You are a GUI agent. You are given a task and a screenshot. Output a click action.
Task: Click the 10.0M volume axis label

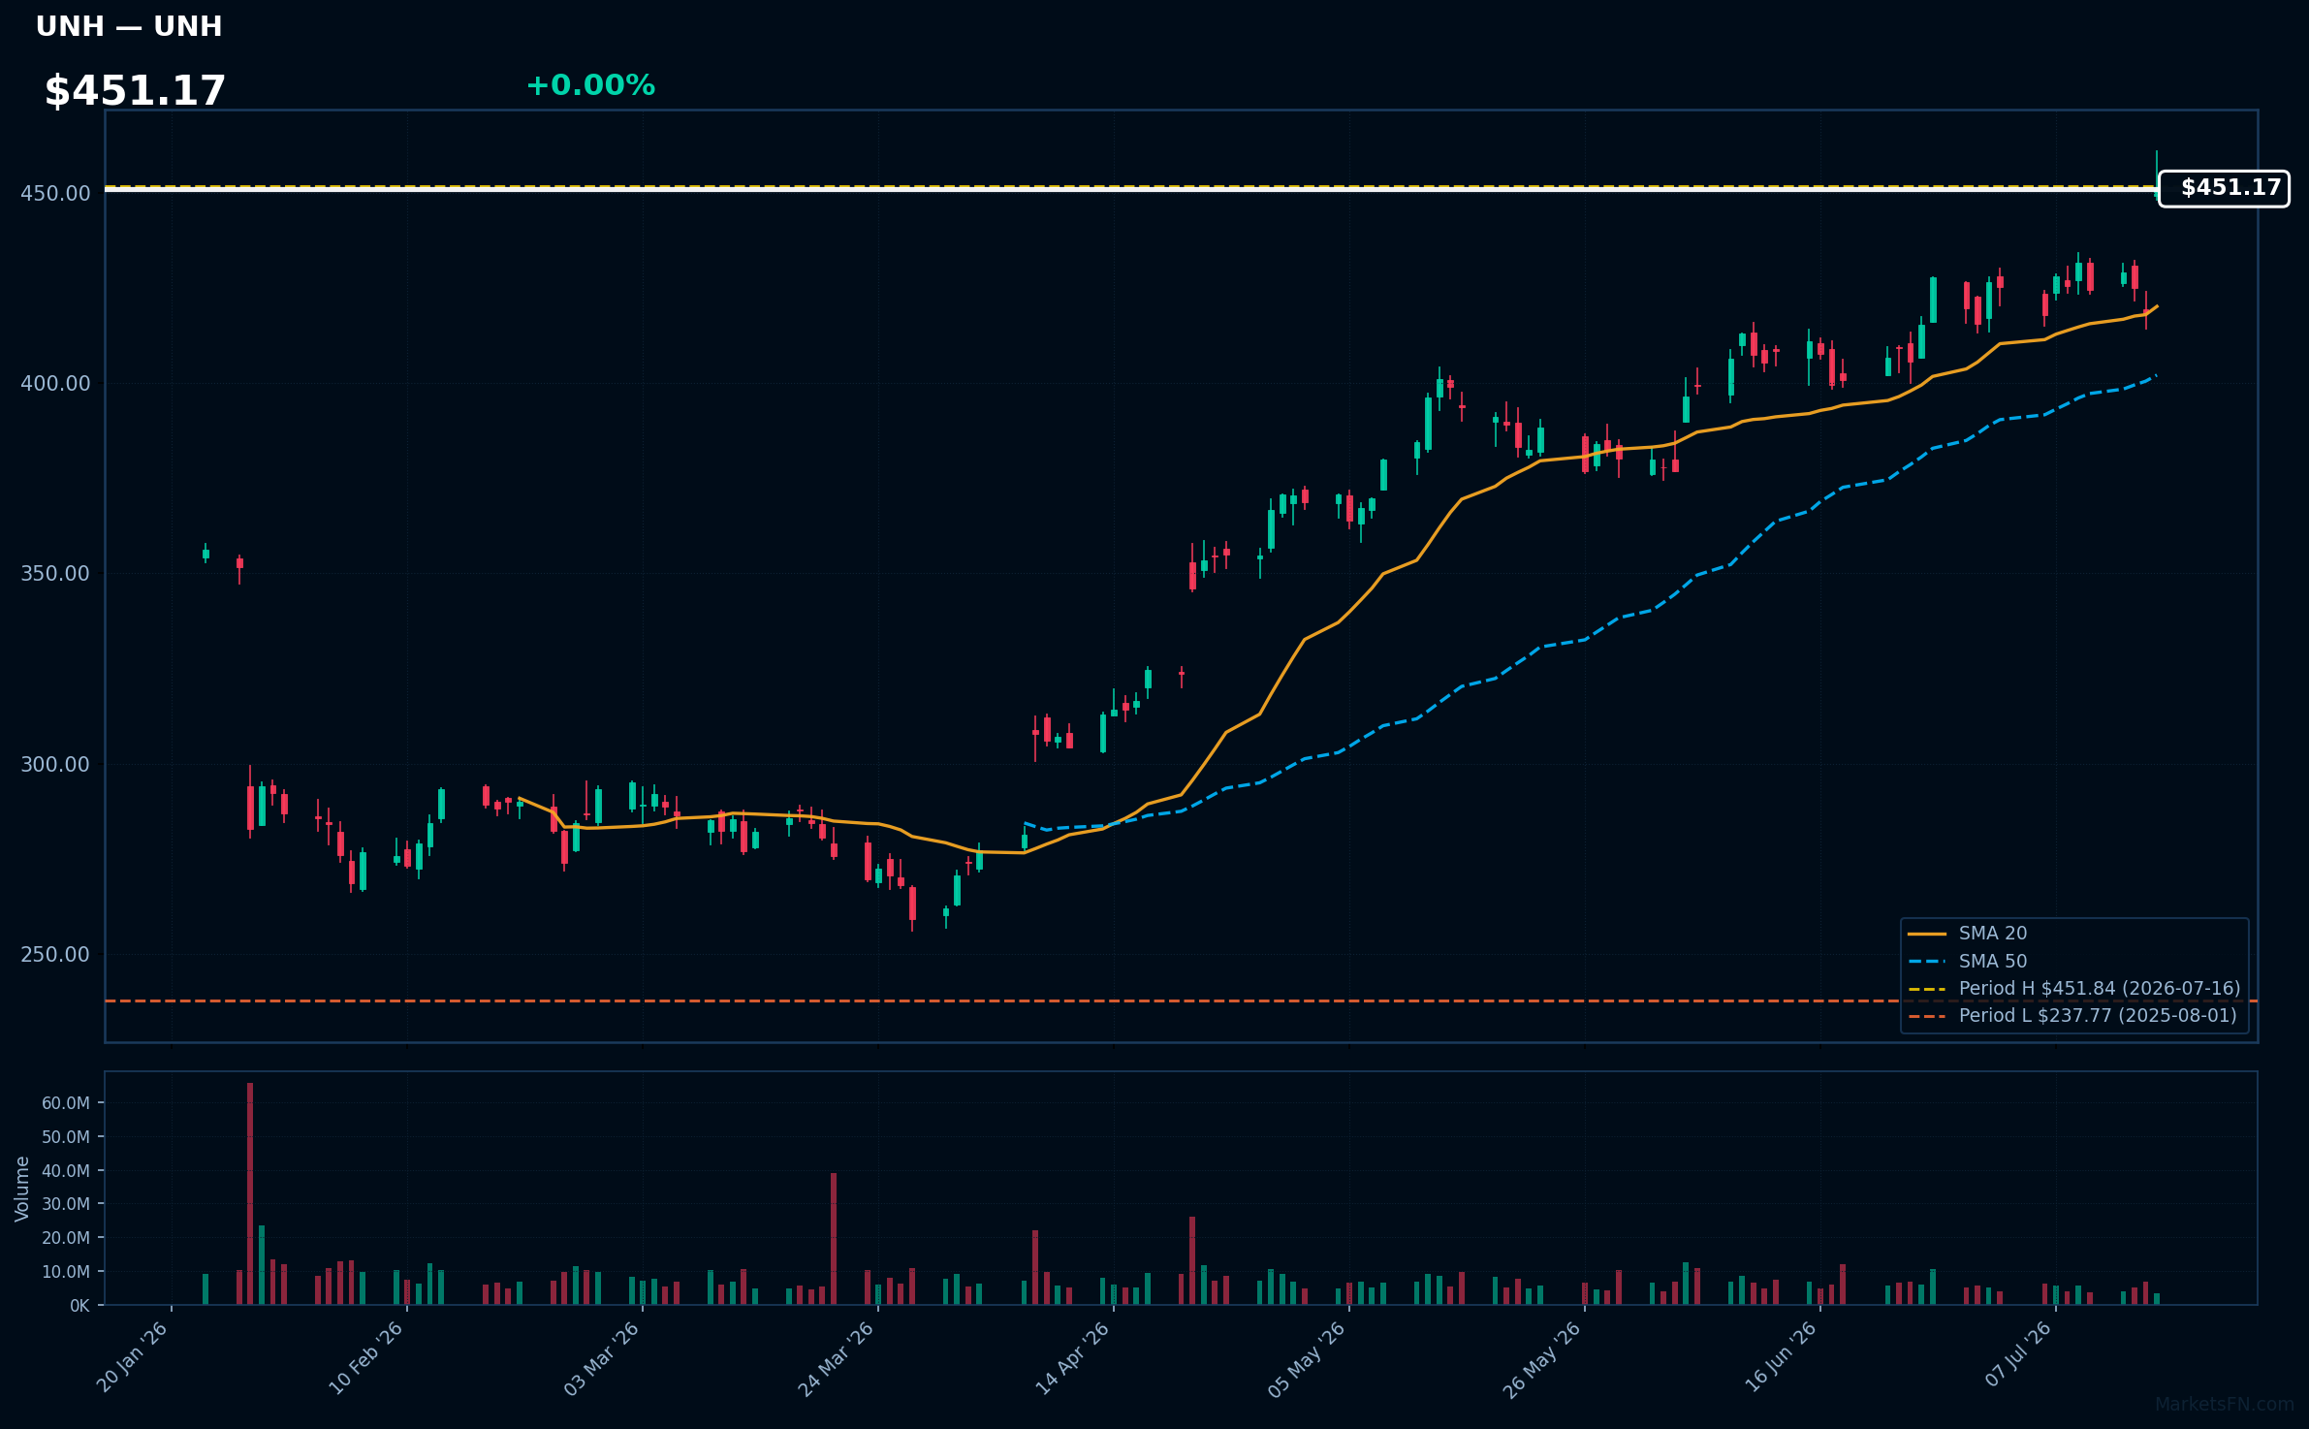click(x=66, y=1272)
